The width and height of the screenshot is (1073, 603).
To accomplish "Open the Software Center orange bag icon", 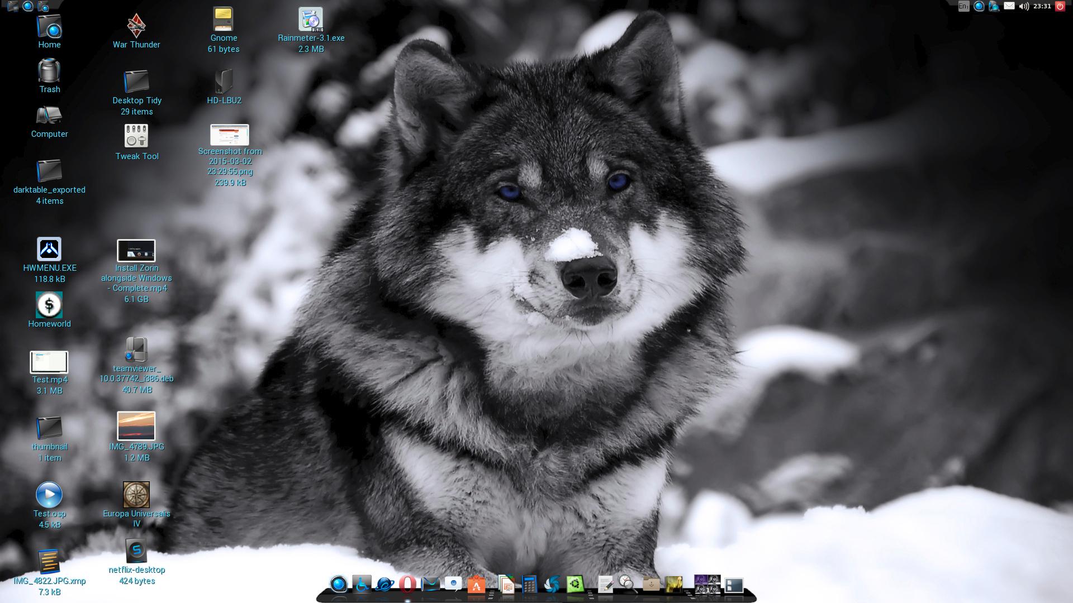I will [x=476, y=585].
